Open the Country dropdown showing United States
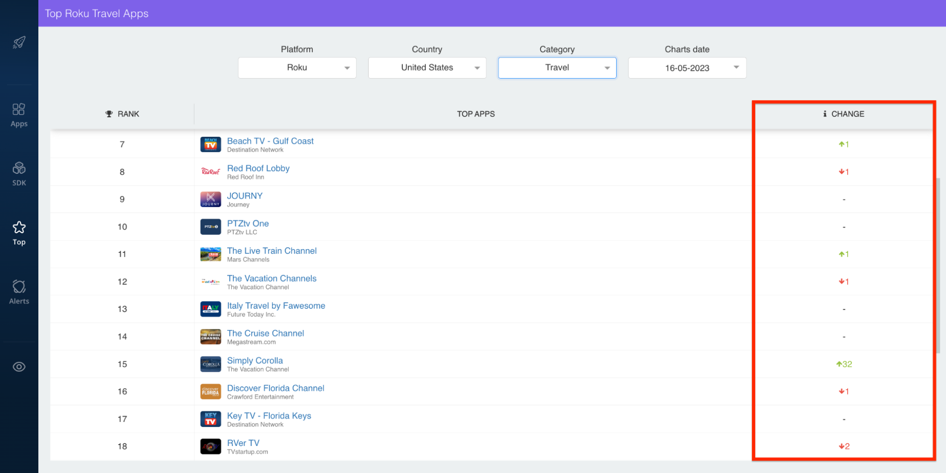The height and width of the screenshot is (473, 946). click(427, 68)
